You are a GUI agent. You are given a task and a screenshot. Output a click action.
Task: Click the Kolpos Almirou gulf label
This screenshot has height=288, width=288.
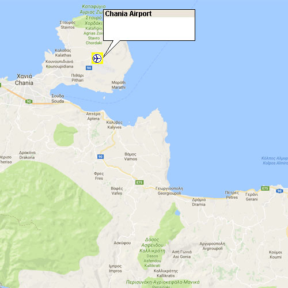click(275, 161)
